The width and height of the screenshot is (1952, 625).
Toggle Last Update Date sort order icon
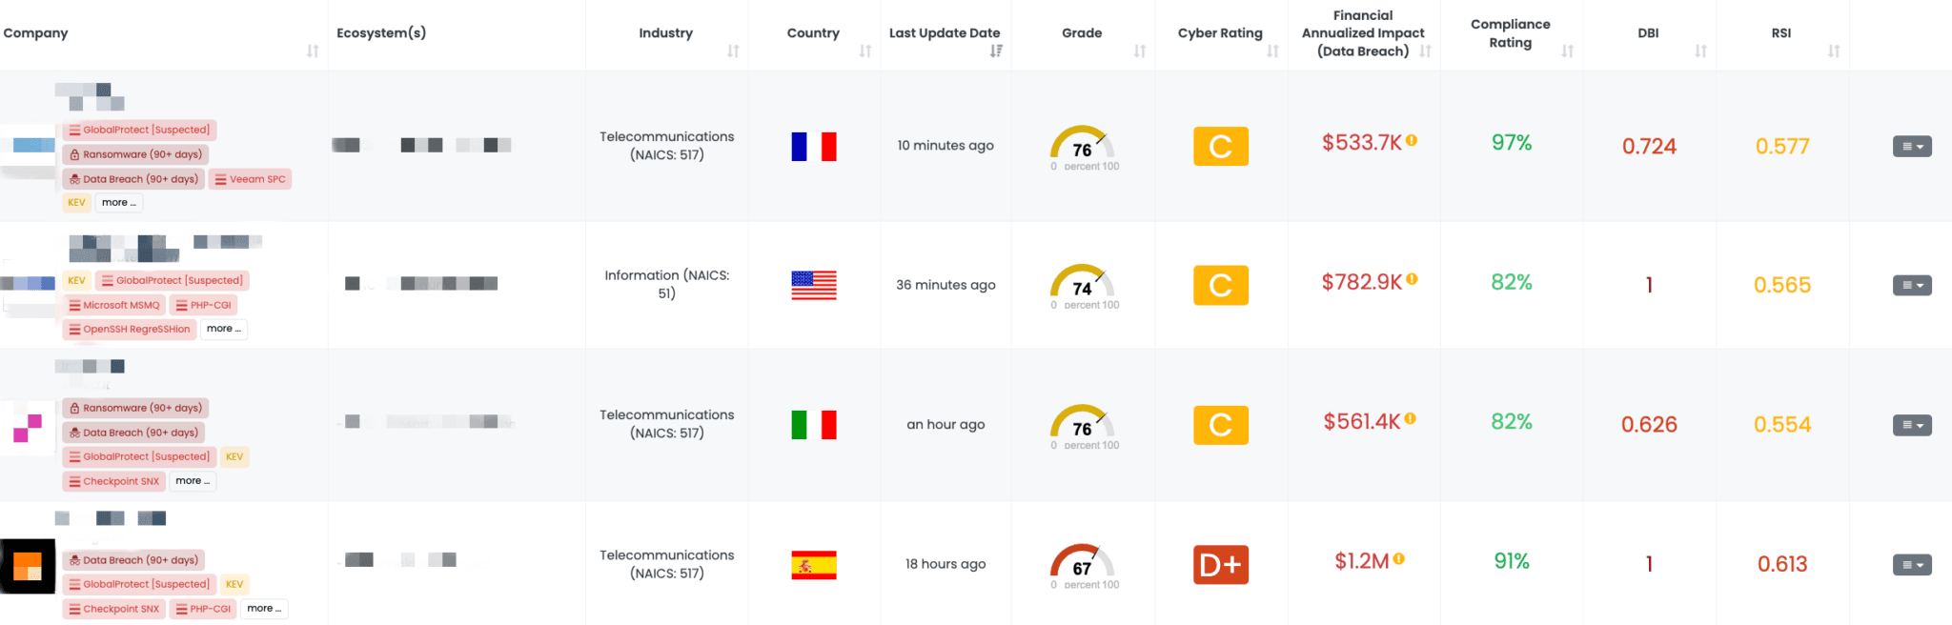996,51
